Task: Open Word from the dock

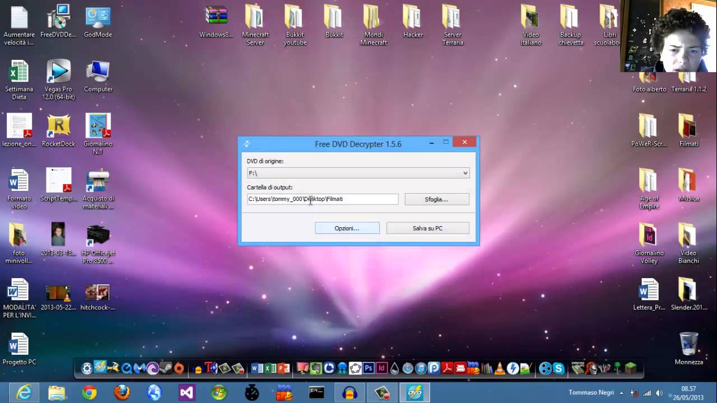Action: coord(257,368)
